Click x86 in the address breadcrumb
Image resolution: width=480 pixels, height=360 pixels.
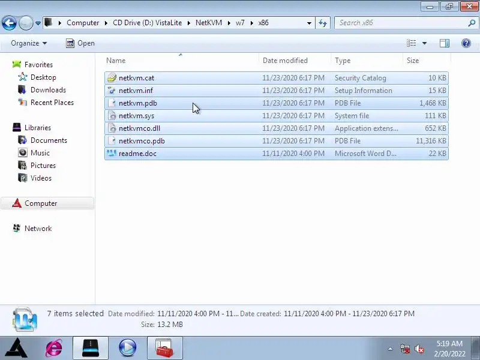tap(263, 23)
